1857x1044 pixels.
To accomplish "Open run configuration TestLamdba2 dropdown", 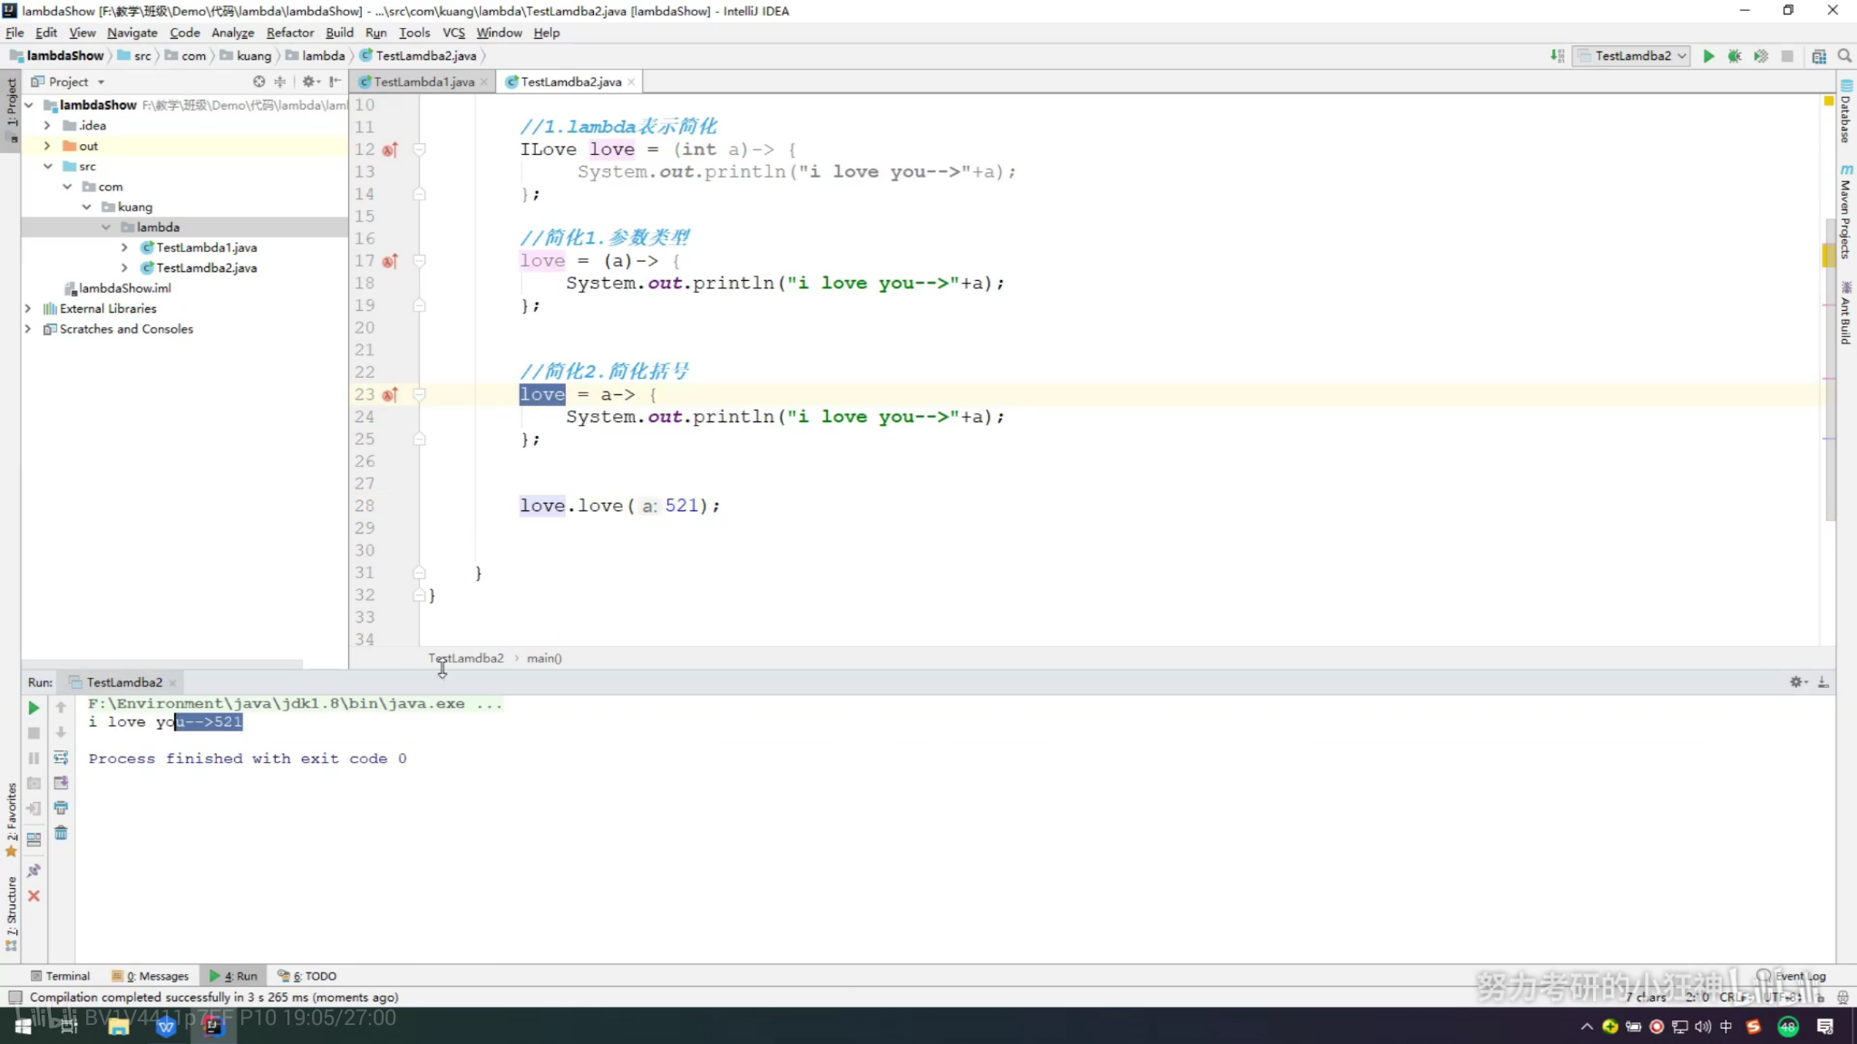I will click(1630, 56).
